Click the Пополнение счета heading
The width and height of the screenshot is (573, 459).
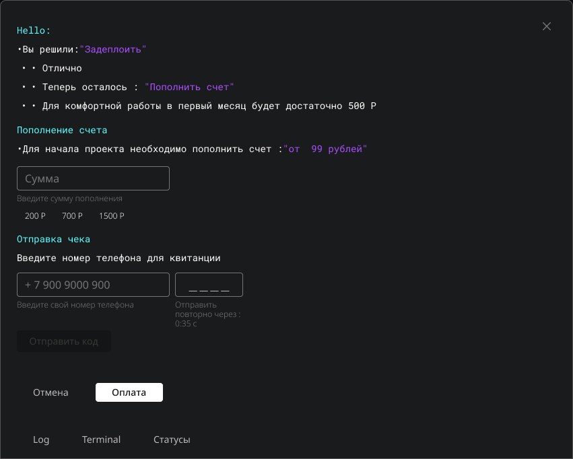(62, 130)
